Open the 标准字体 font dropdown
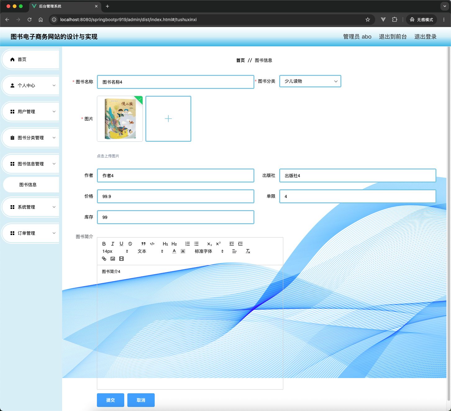Viewport: 451px width, 411px height. pyautogui.click(x=209, y=251)
